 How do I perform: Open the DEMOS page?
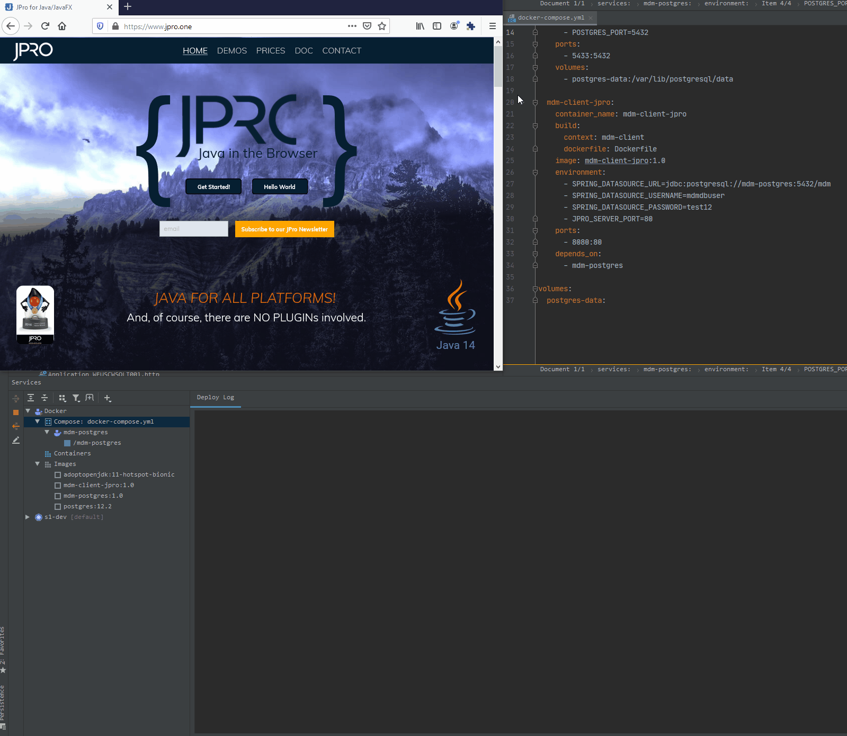(232, 51)
